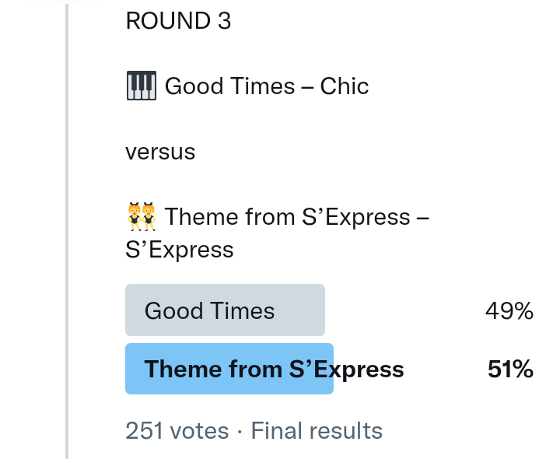Click the "Theme from S'Express –" tweet line
The height and width of the screenshot is (459, 560).
coord(297,217)
